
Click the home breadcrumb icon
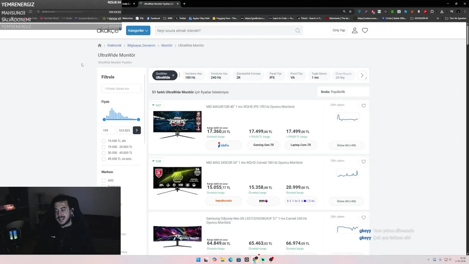[x=100, y=45]
